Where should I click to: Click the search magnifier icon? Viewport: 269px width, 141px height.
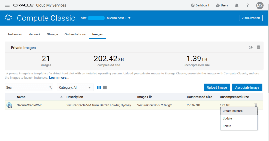pyautogui.click(x=50, y=87)
